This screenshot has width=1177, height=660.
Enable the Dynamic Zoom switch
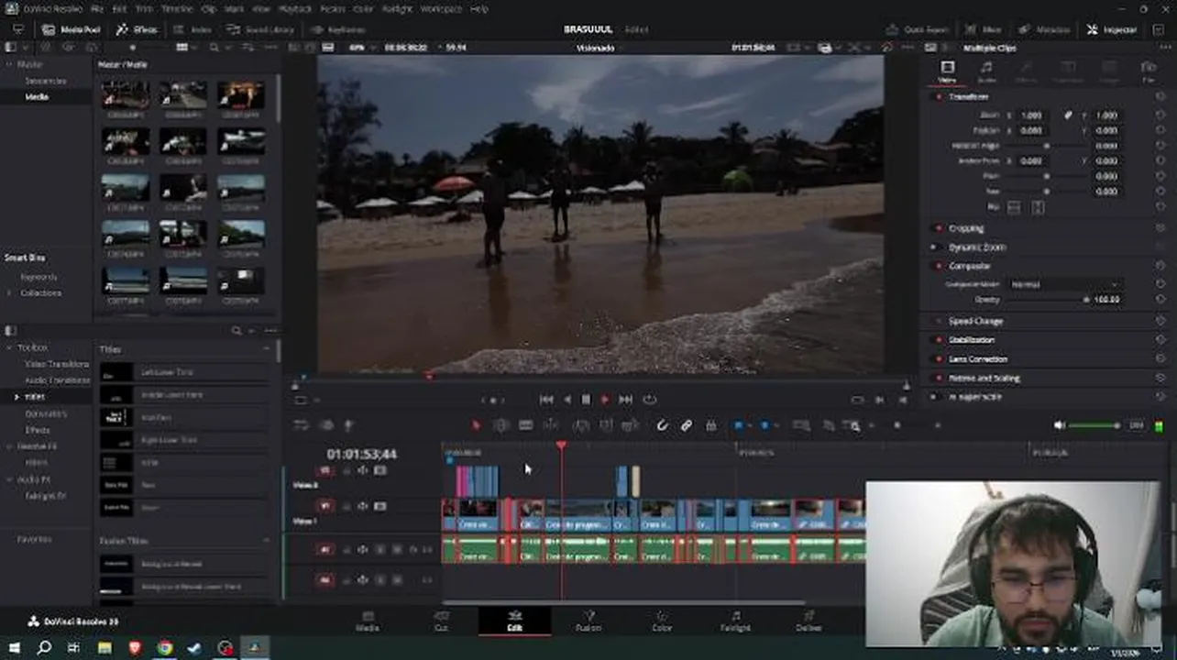coord(934,247)
